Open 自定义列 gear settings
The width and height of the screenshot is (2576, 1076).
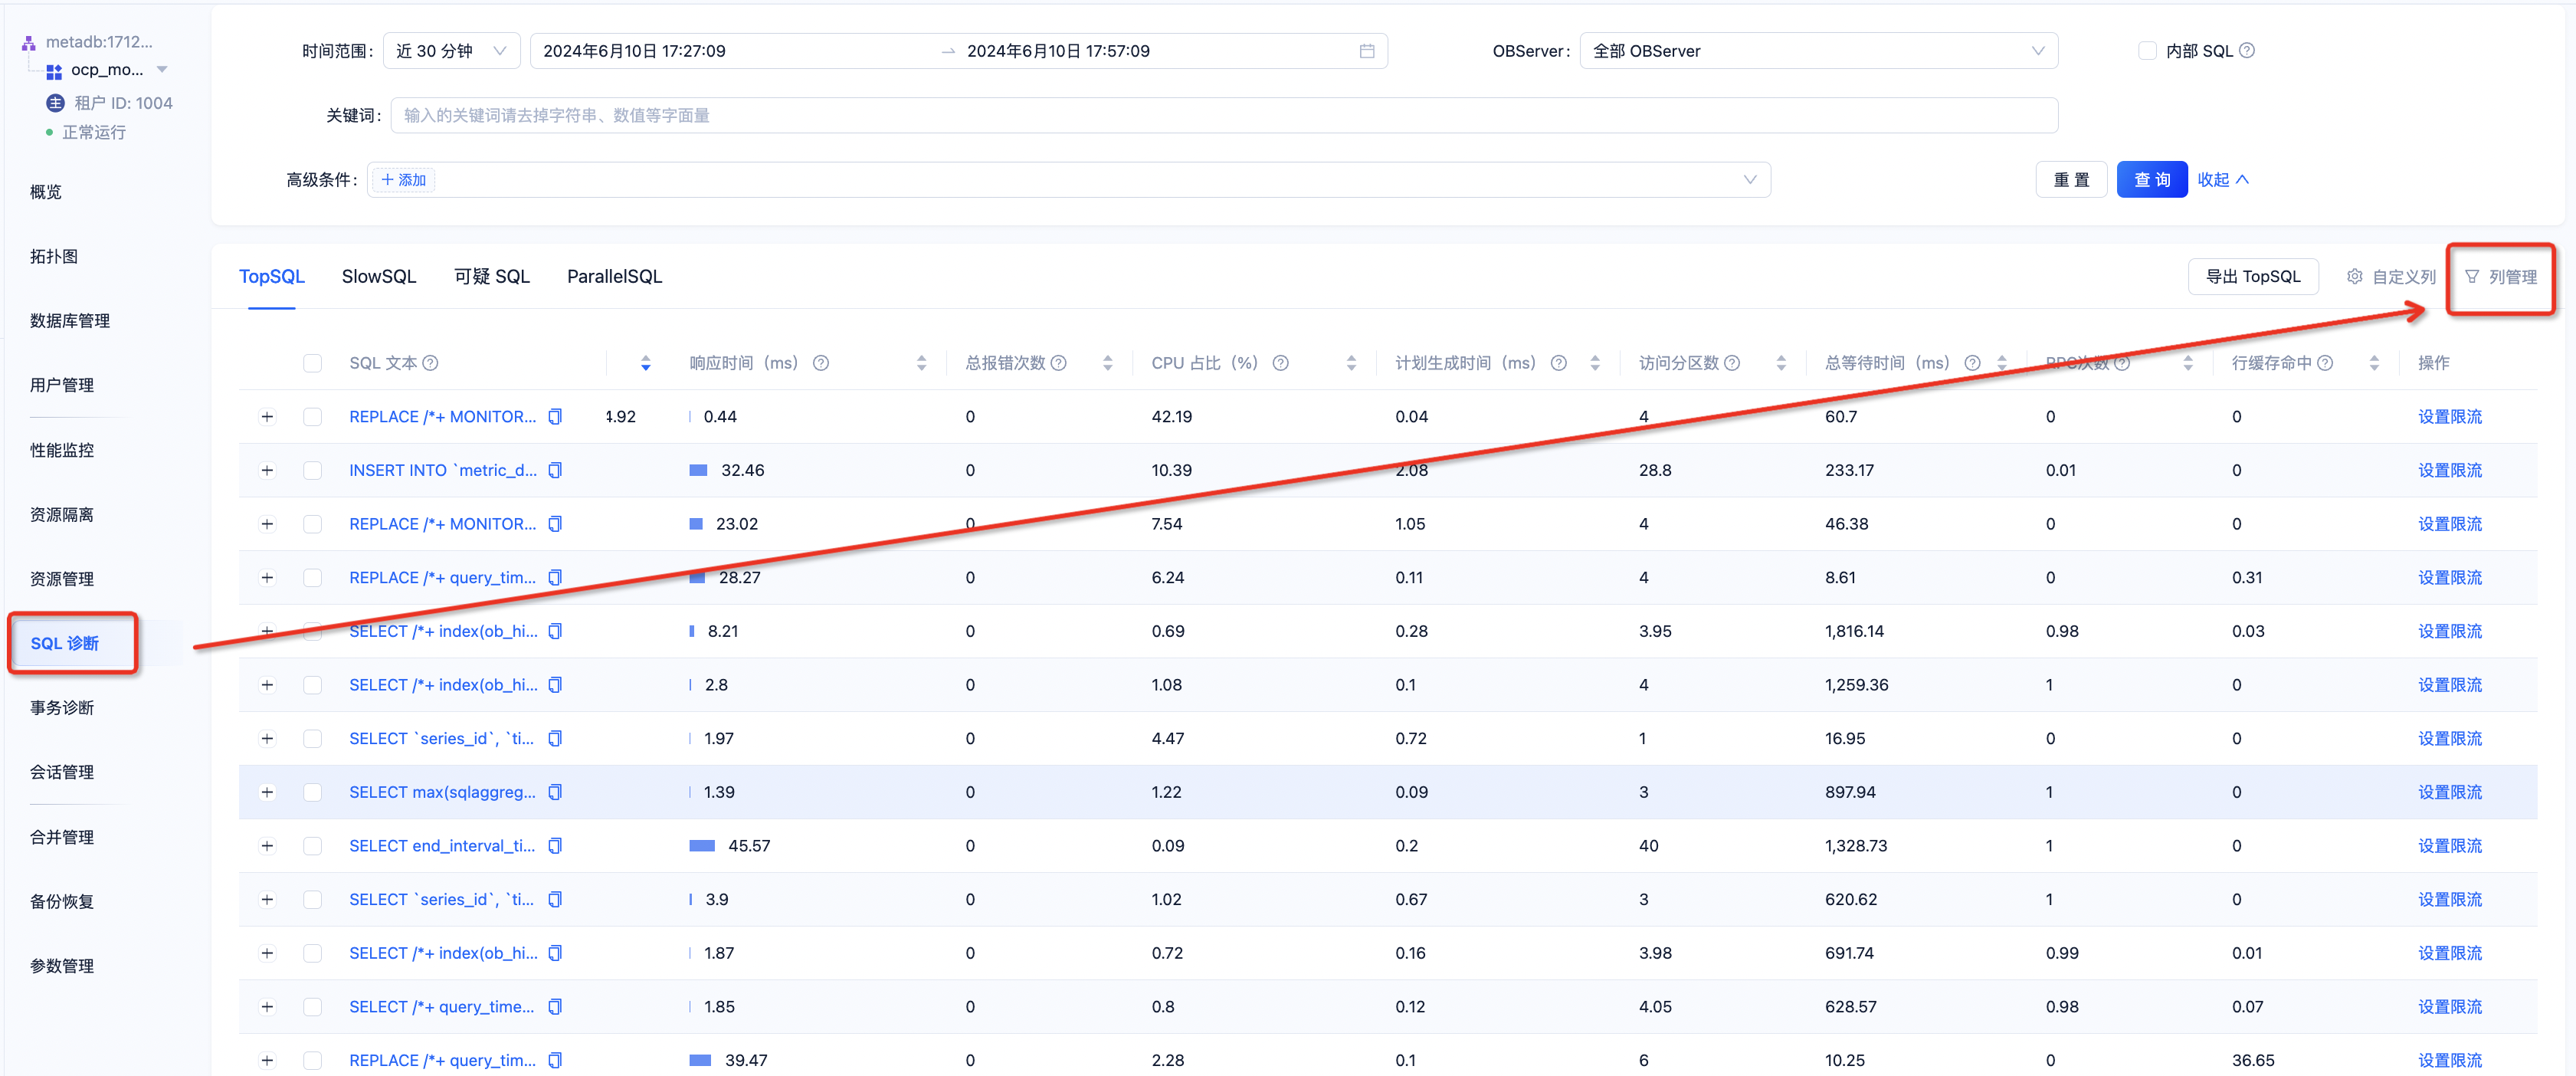pos(2354,277)
